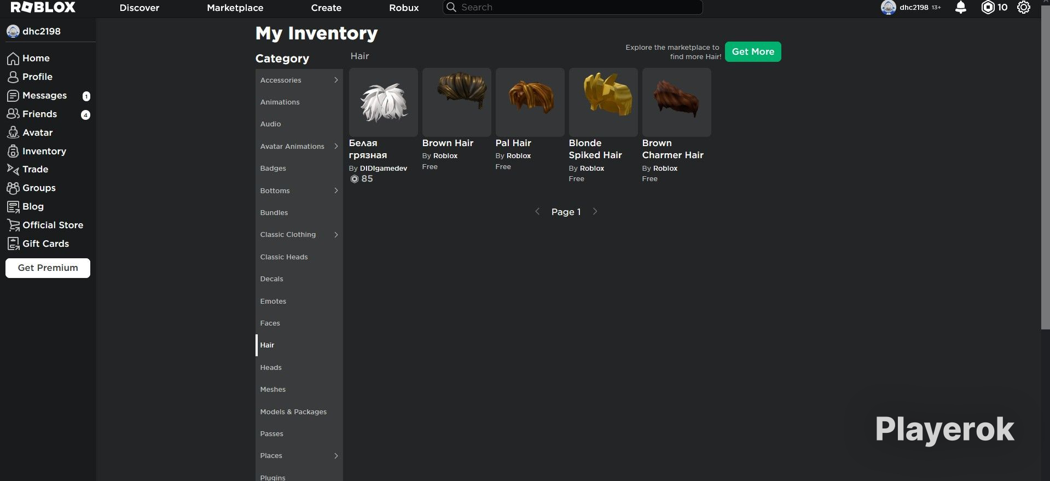Click the Get Premium button
The image size is (1050, 481).
(x=48, y=268)
